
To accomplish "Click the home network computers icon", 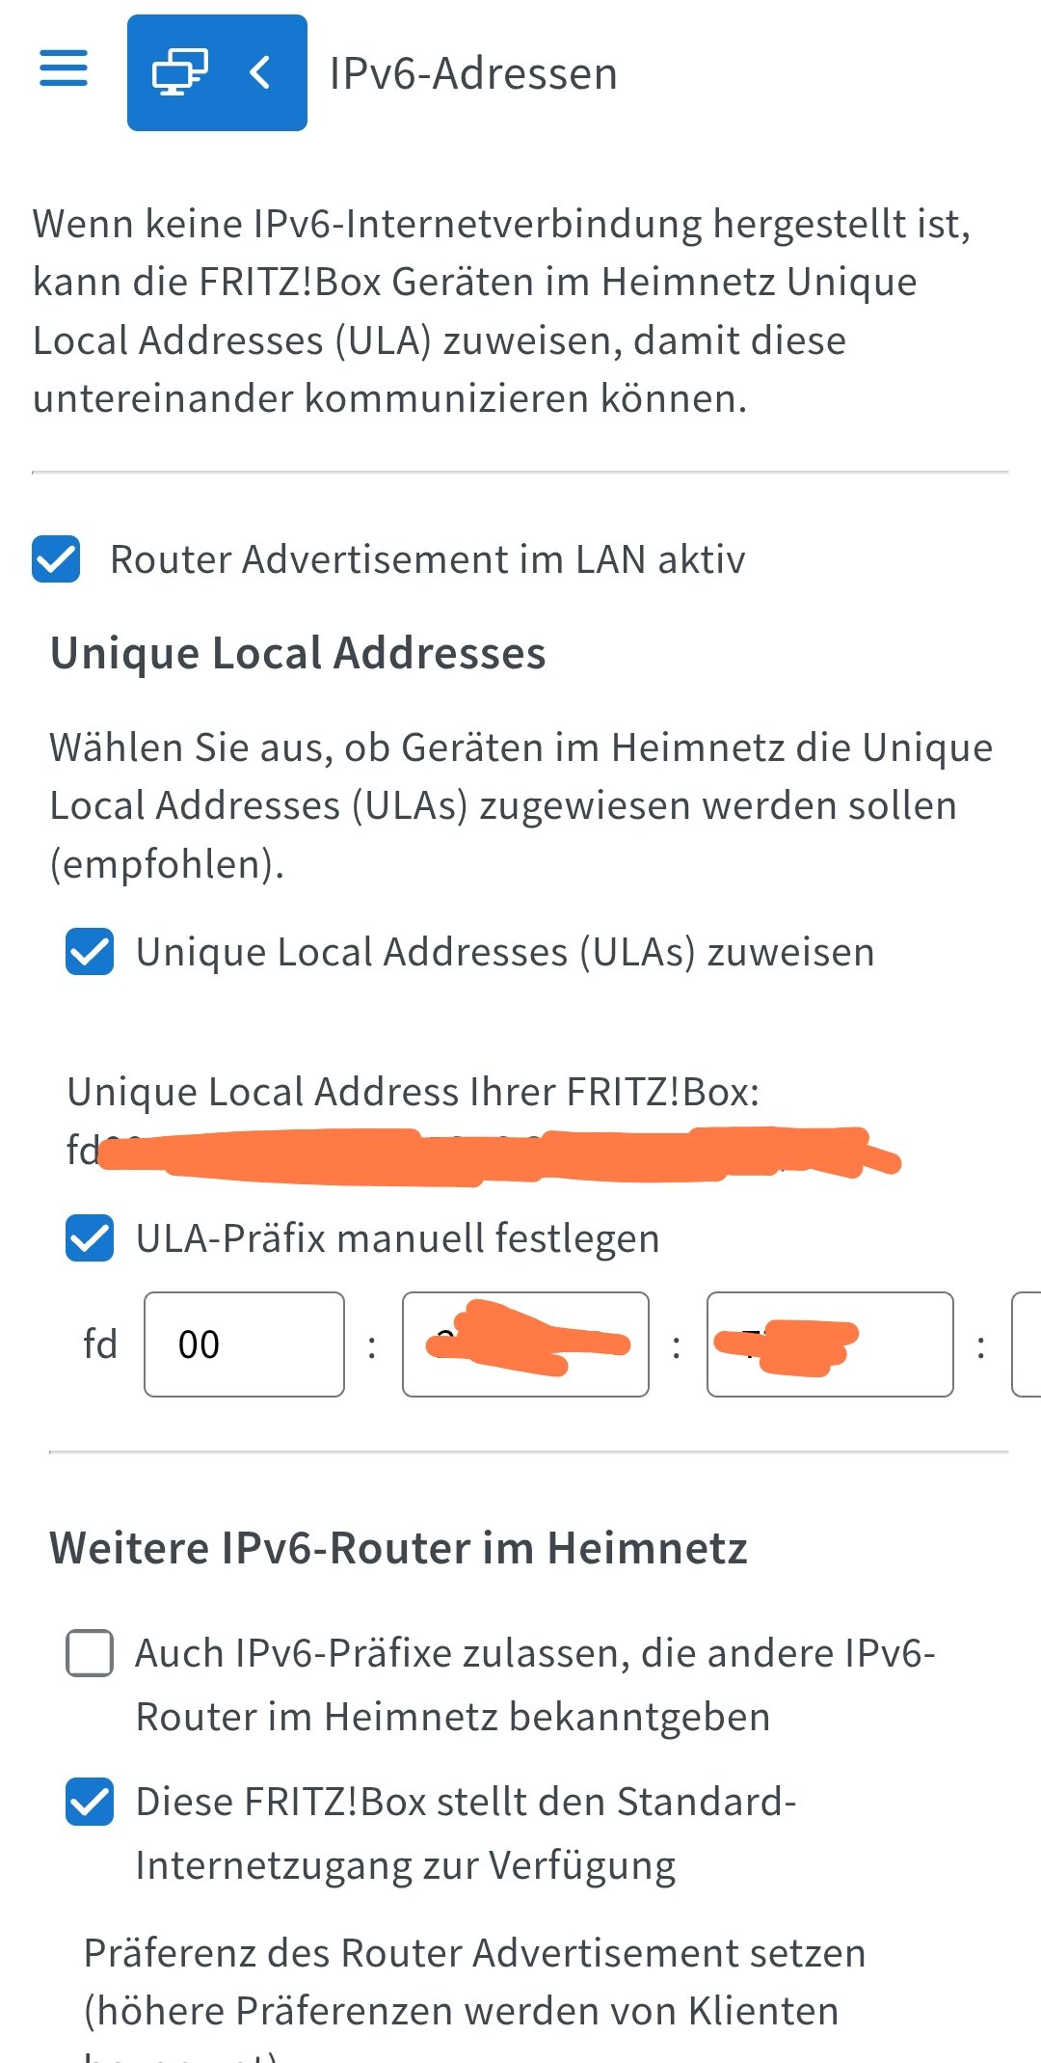I will coord(179,72).
